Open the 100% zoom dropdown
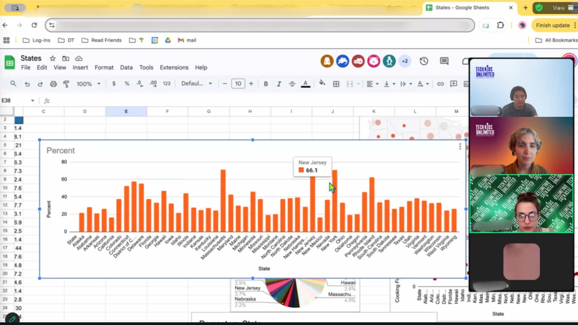 pos(88,84)
